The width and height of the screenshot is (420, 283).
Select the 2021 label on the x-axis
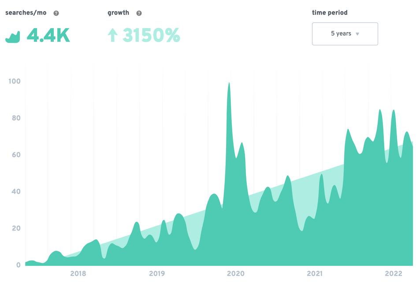tap(315, 274)
